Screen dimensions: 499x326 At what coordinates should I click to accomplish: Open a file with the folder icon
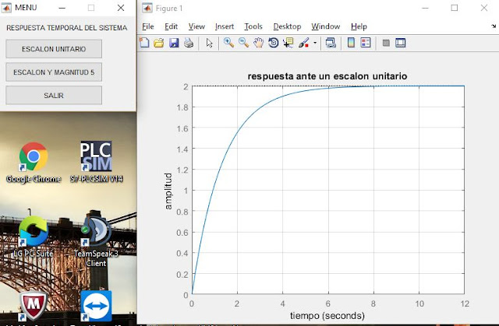pyautogui.click(x=158, y=43)
